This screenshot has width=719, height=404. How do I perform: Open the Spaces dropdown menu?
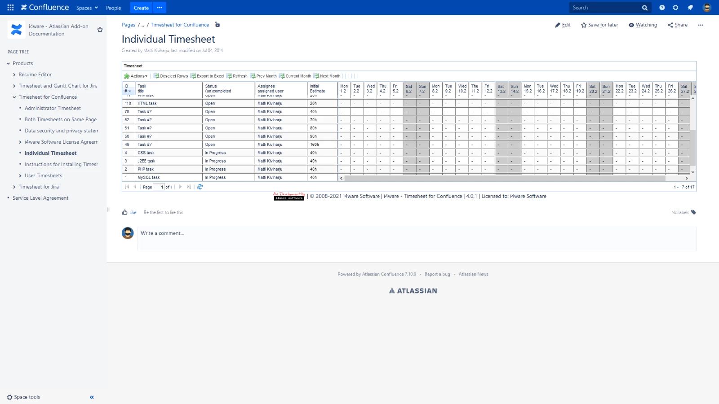click(87, 8)
